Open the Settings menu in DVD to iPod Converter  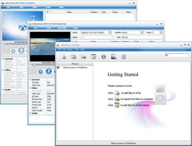click(x=62, y=28)
